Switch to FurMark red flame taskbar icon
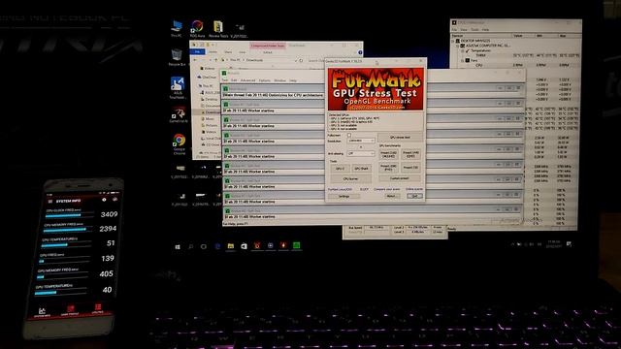621x349 pixels. [x=283, y=245]
